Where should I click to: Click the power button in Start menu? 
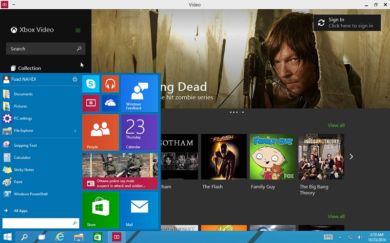75,79
